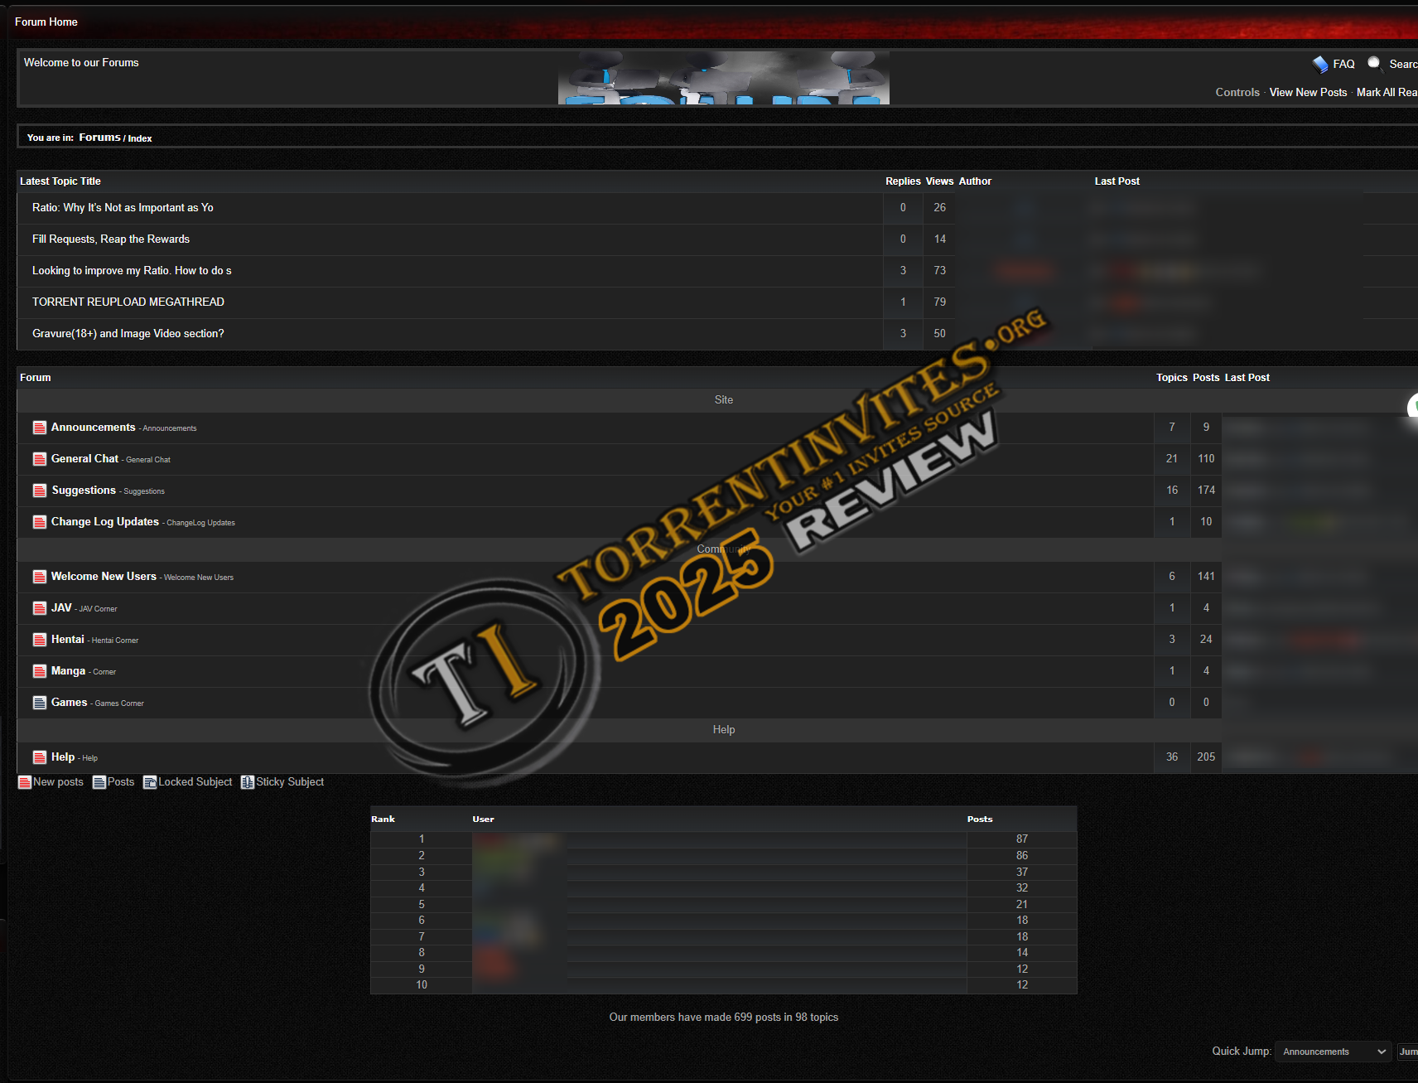Click the Locked Subject legend icon

coord(150,782)
